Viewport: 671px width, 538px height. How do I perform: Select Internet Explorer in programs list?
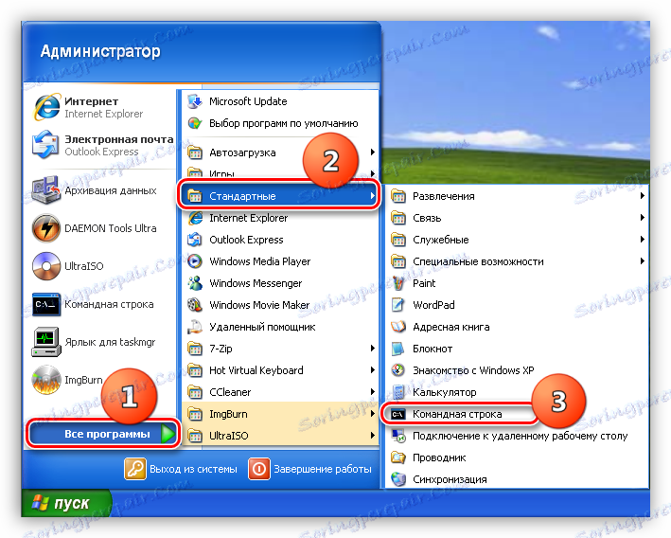pos(280,218)
